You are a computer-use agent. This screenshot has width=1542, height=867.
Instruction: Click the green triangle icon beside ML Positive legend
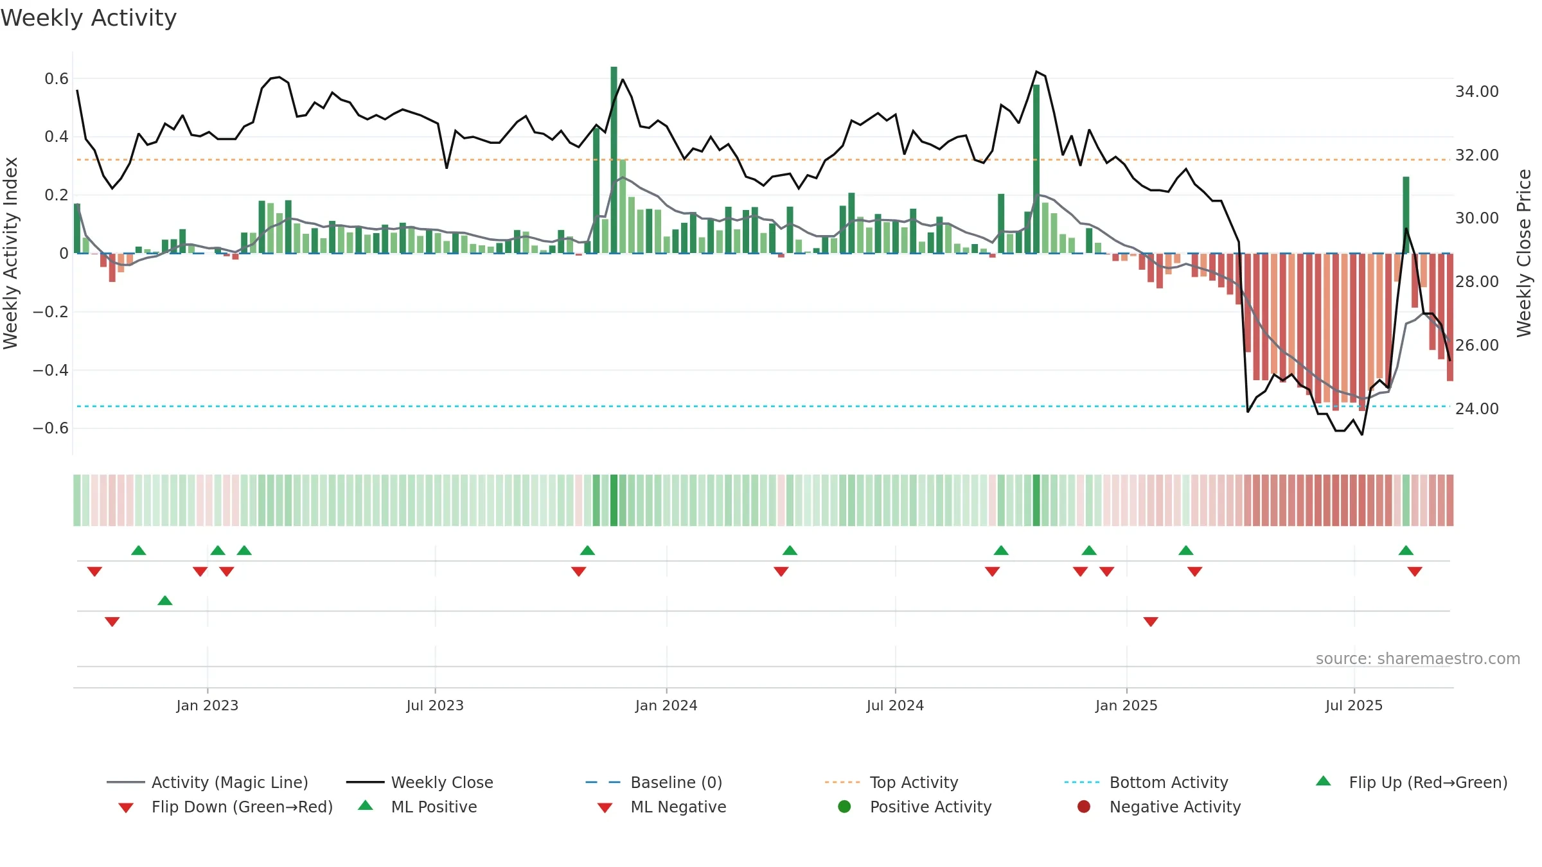366,805
